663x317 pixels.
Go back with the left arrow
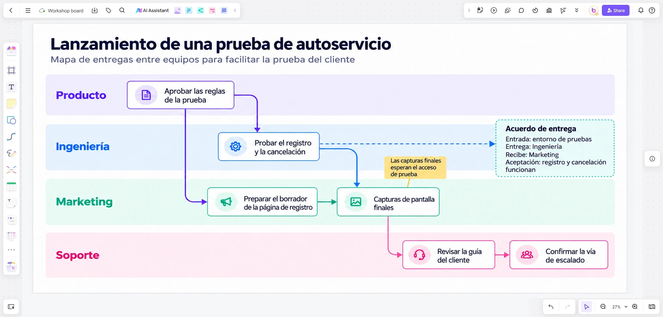point(11,11)
